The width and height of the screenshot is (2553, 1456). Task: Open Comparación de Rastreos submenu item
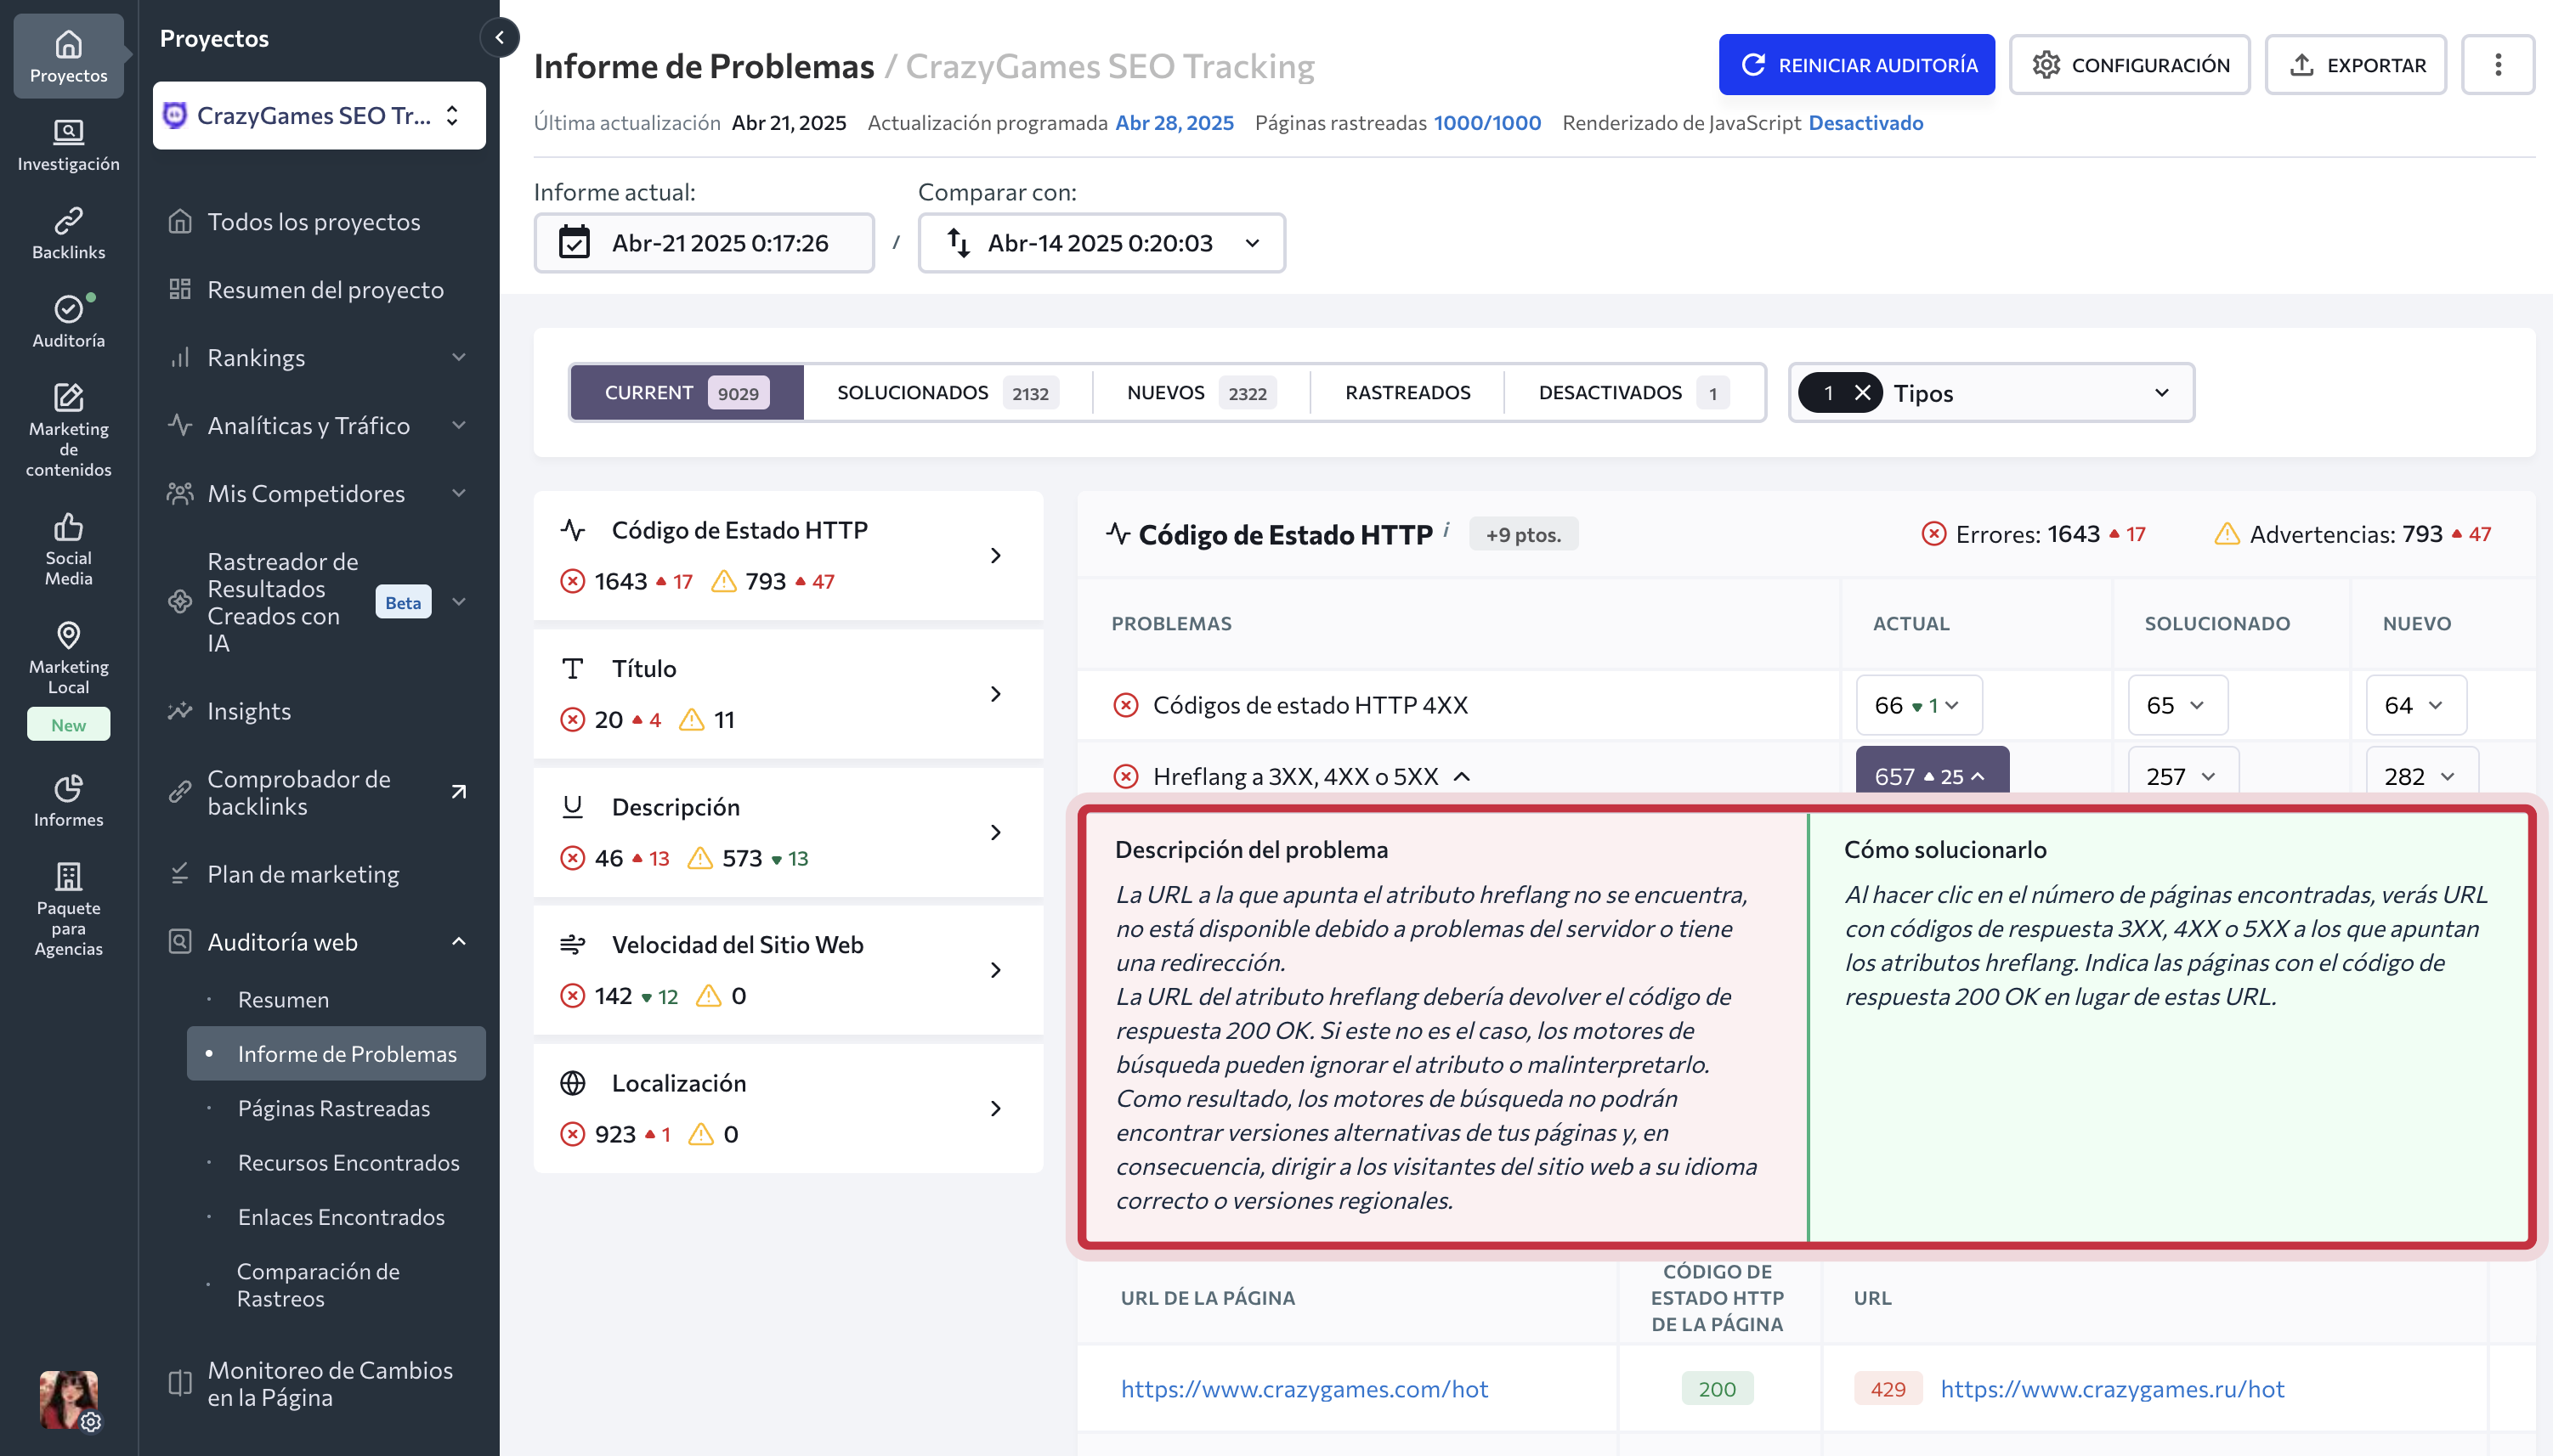point(318,1285)
